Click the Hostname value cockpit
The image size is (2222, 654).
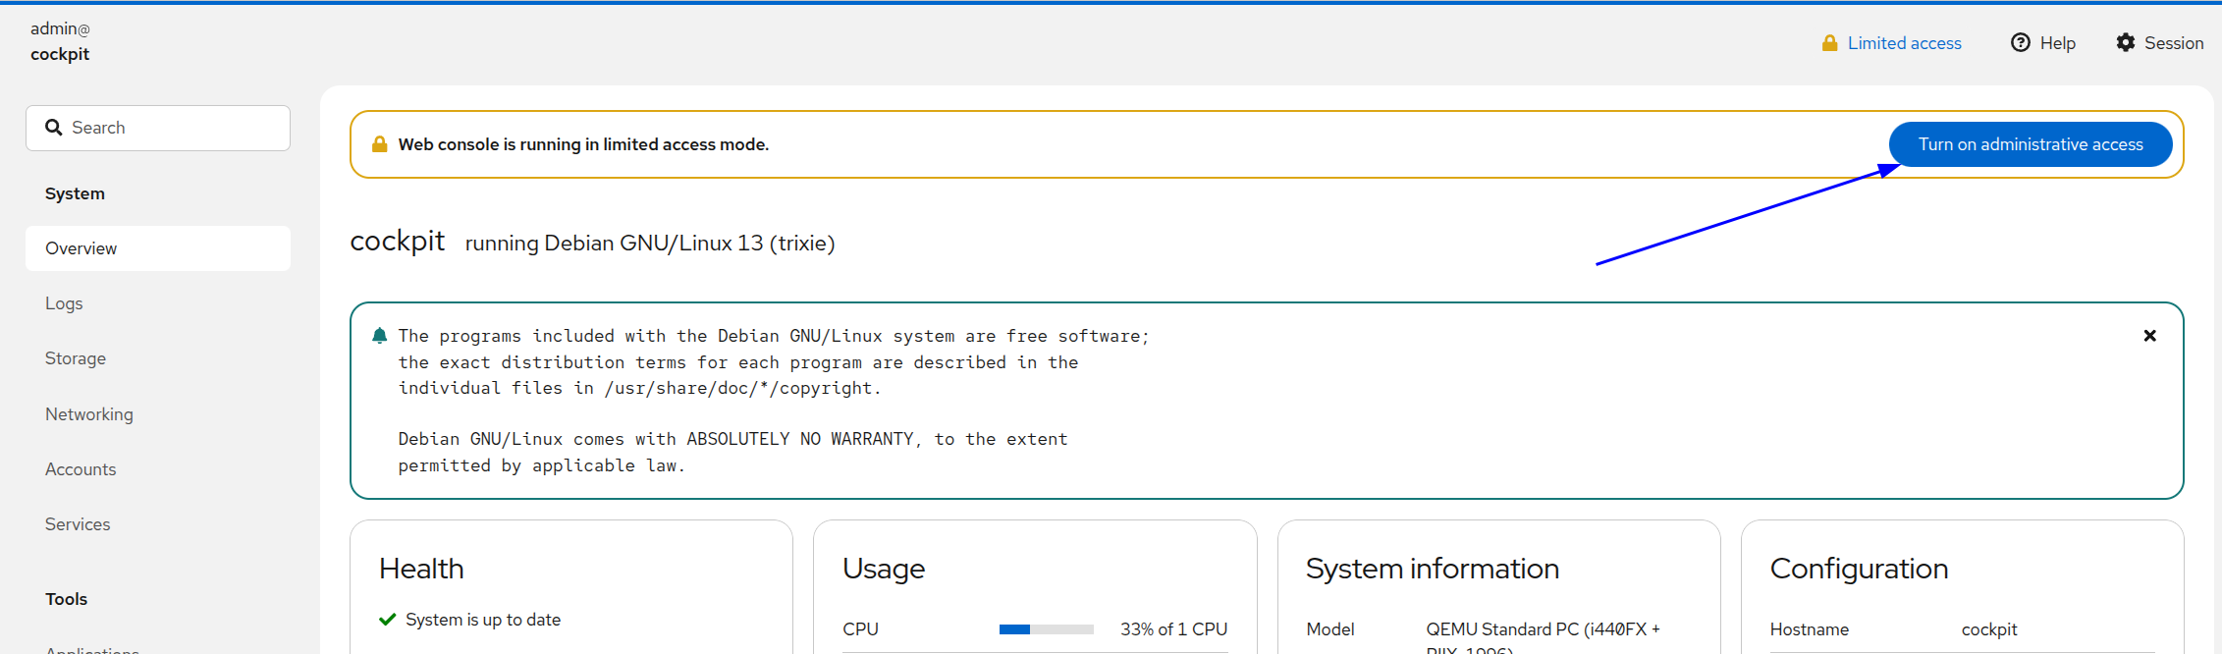tap(1989, 629)
